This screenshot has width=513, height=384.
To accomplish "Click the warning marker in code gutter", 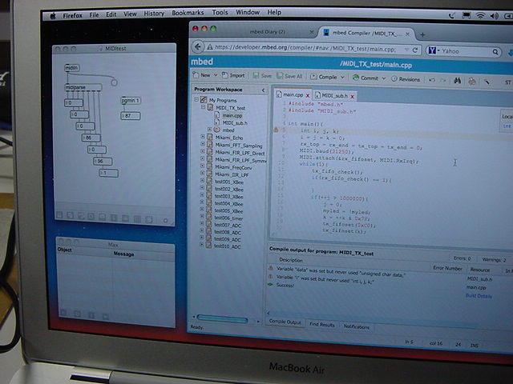I will point(276,130).
